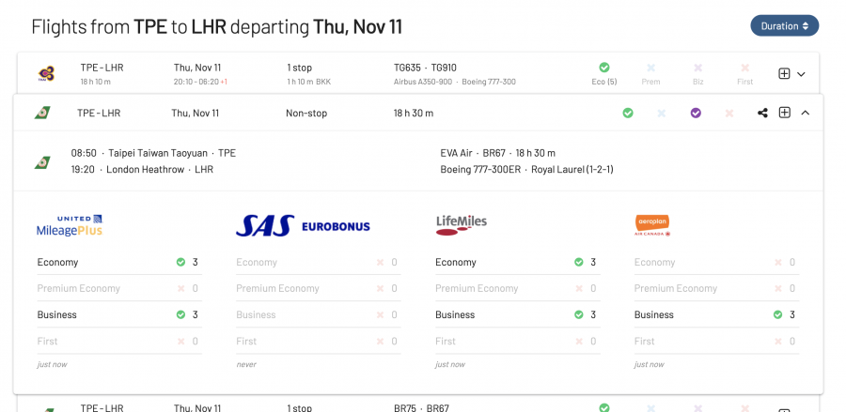Toggle the Eco (5) availability checkmark
Image resolution: width=846 pixels, height=412 pixels.
tap(604, 68)
